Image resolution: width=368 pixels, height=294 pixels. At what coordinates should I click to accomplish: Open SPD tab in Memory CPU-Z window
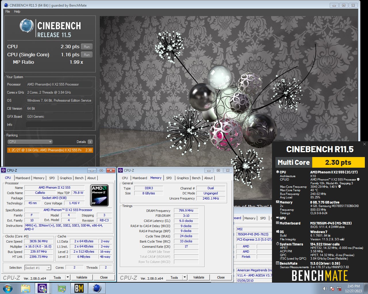pyautogui.click(x=169, y=178)
